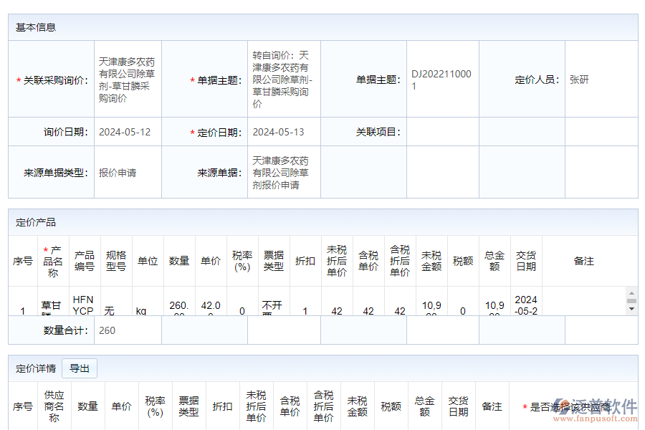This screenshot has width=645, height=430.
Task: Click the 来源单据 source document link text
Action: click(x=282, y=172)
